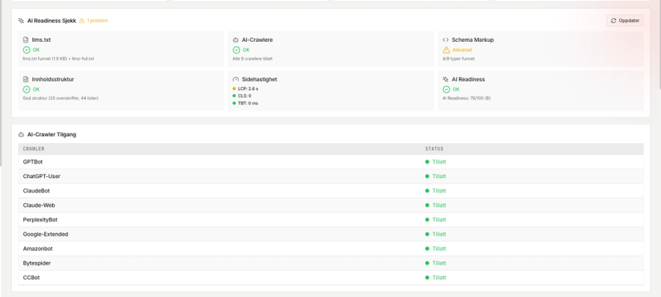Viewport: 661px width, 297px height.
Task: Click the '1 problem' warning label
Action: [x=98, y=21]
